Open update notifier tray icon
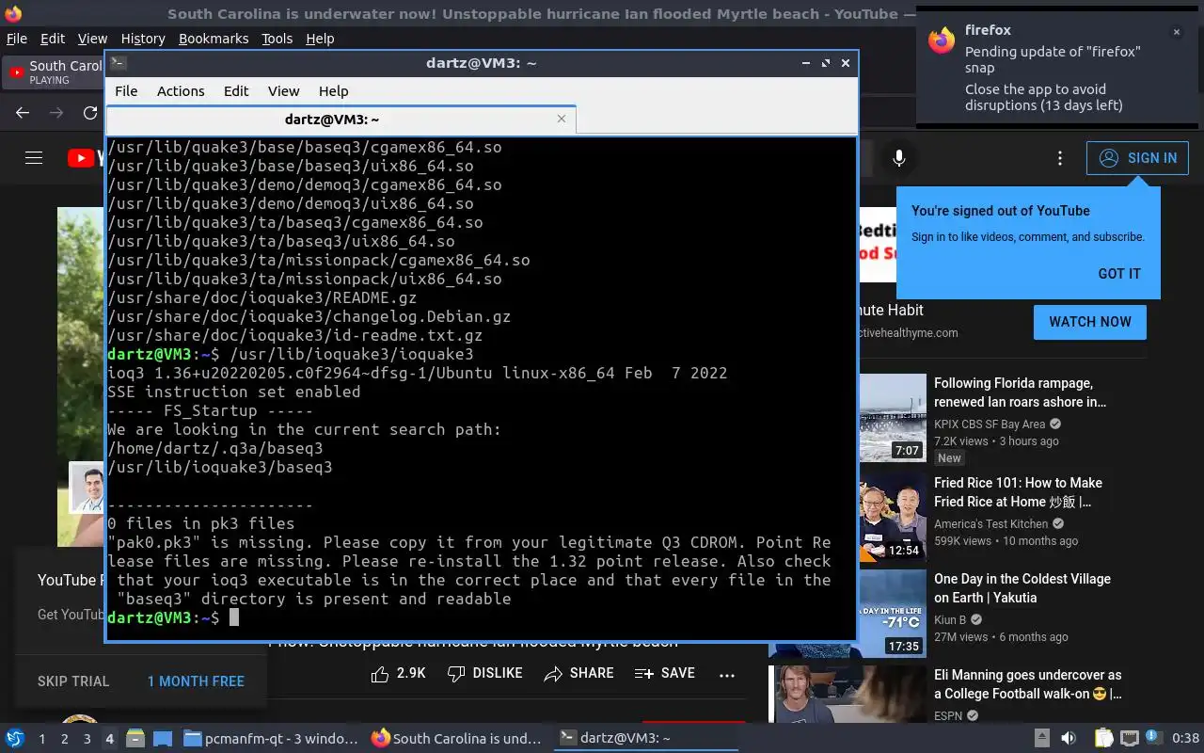Screen dimensions: 1204x753 [x=1156, y=738]
